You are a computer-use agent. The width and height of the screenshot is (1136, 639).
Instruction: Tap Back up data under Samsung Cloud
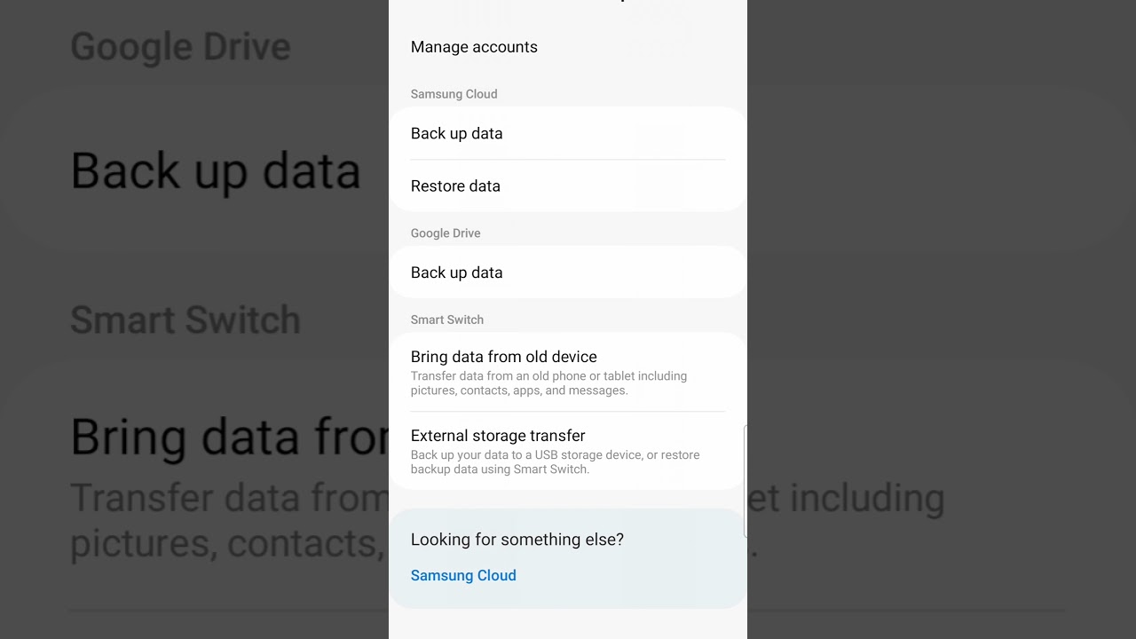click(456, 133)
